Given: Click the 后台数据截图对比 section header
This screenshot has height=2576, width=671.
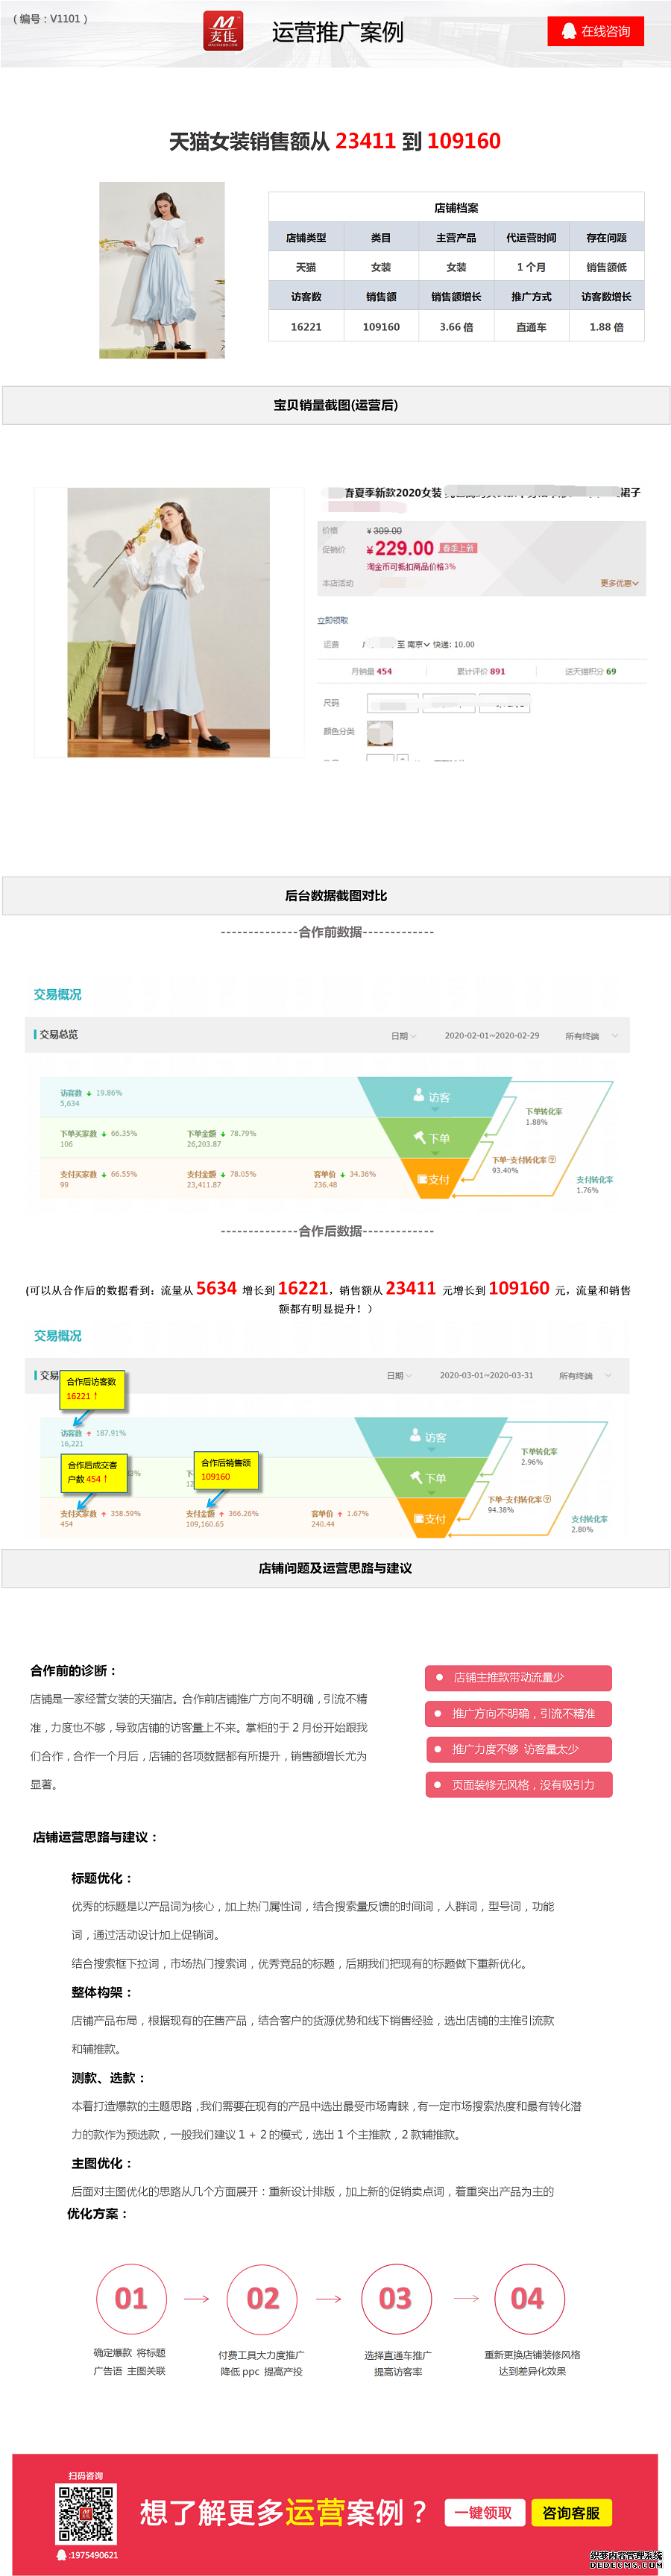Looking at the screenshot, I should tap(336, 896).
